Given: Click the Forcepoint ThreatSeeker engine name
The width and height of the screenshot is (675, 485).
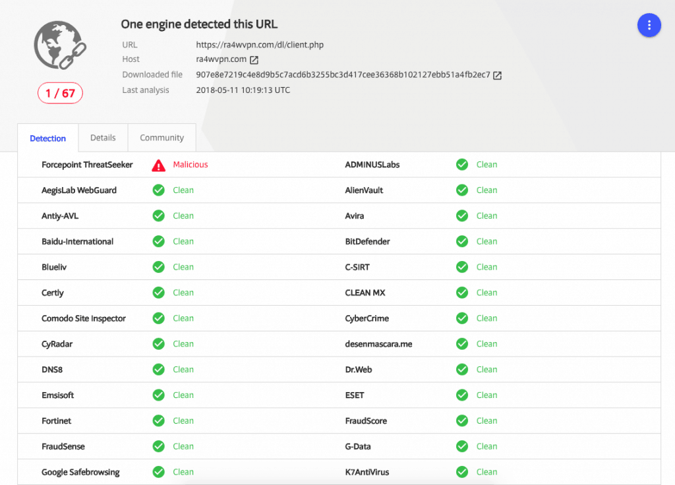Looking at the screenshot, I should pos(87,164).
